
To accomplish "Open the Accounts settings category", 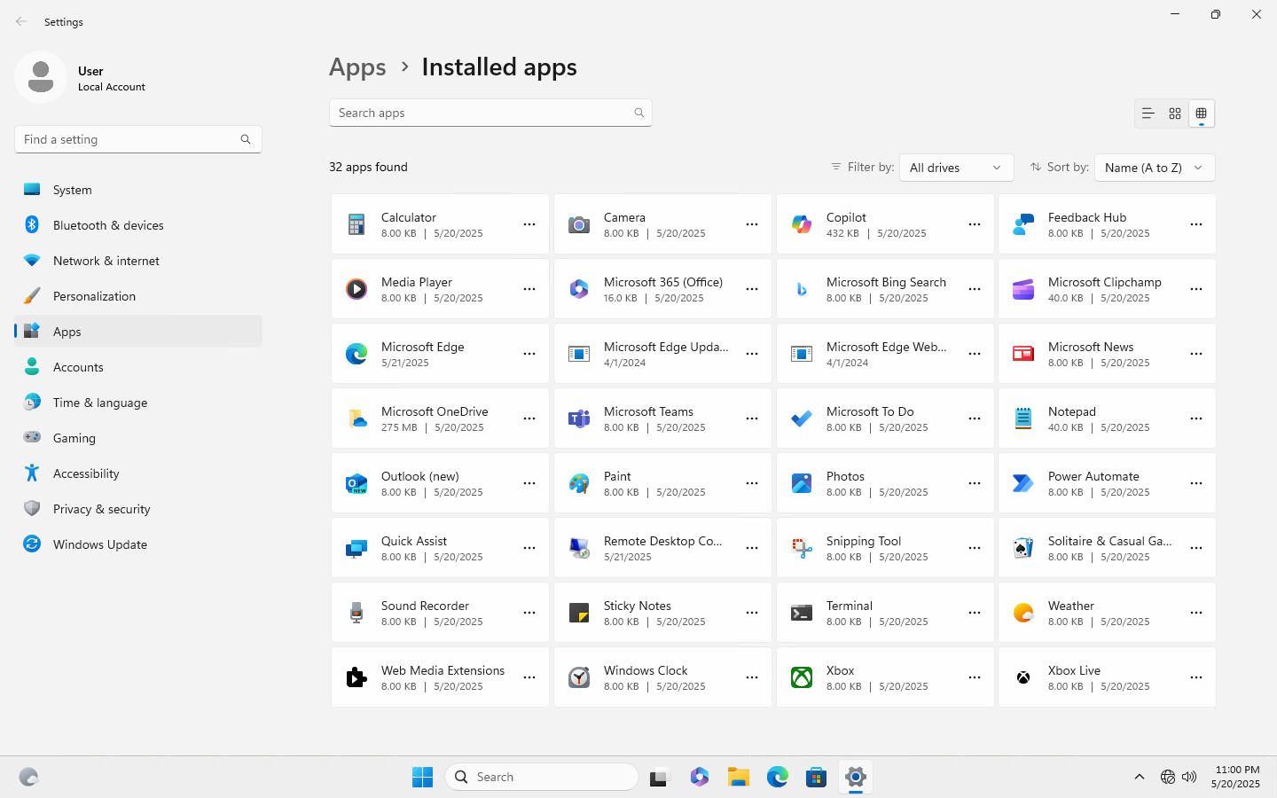I will 138,367.
